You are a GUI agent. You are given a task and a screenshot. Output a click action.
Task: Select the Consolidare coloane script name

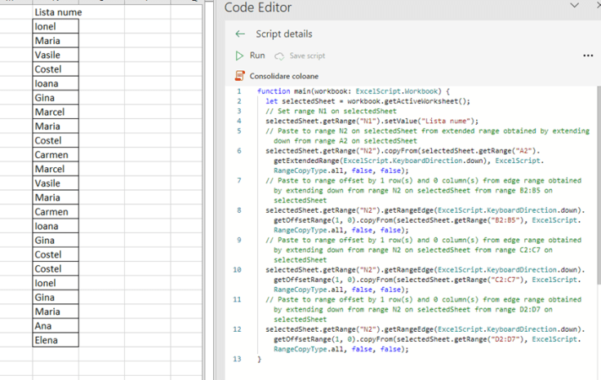(284, 76)
